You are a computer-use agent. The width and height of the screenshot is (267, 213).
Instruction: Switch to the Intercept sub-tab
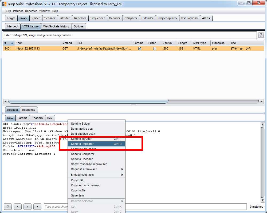pos(13,26)
